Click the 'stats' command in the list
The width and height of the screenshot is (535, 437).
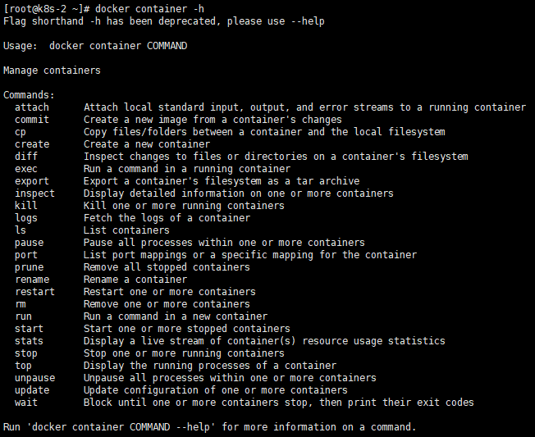[x=30, y=341]
